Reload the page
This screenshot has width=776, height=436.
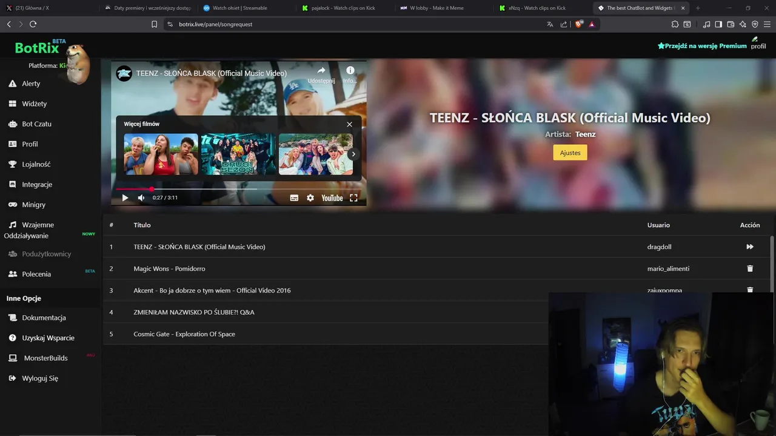33,24
